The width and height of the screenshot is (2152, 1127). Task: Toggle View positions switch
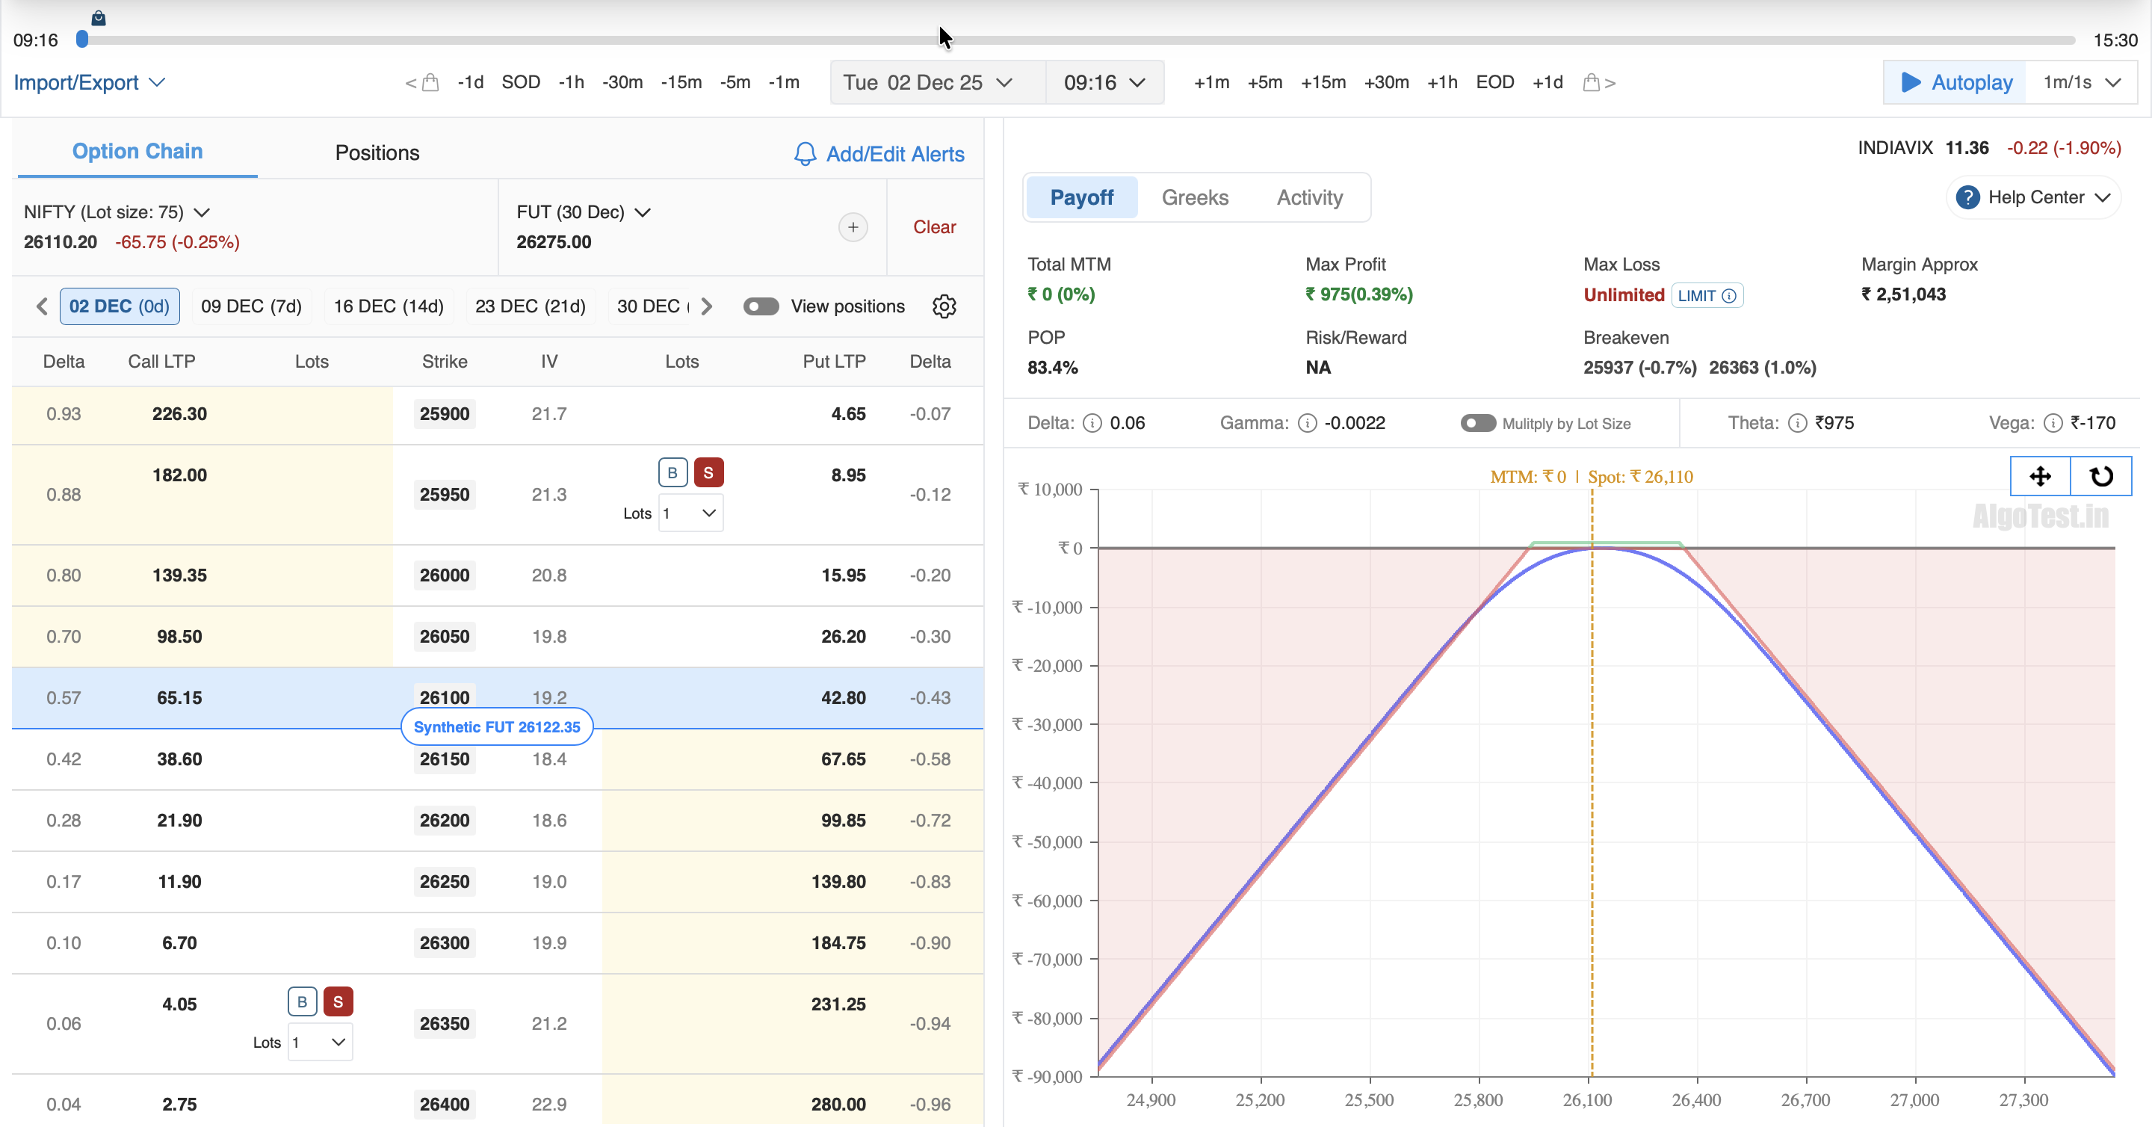click(x=760, y=306)
